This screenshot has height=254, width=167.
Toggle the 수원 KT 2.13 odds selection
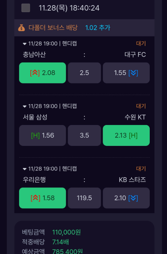pyautogui.click(x=126, y=135)
